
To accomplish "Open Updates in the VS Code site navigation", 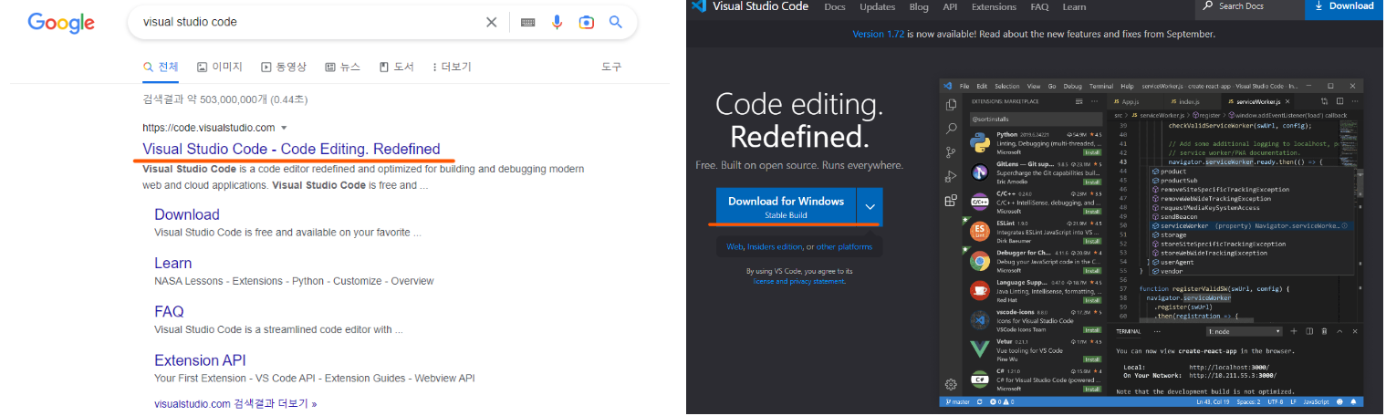I will click(878, 7).
